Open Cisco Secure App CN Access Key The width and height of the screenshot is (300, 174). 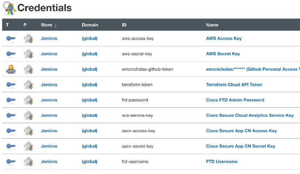click(x=241, y=131)
